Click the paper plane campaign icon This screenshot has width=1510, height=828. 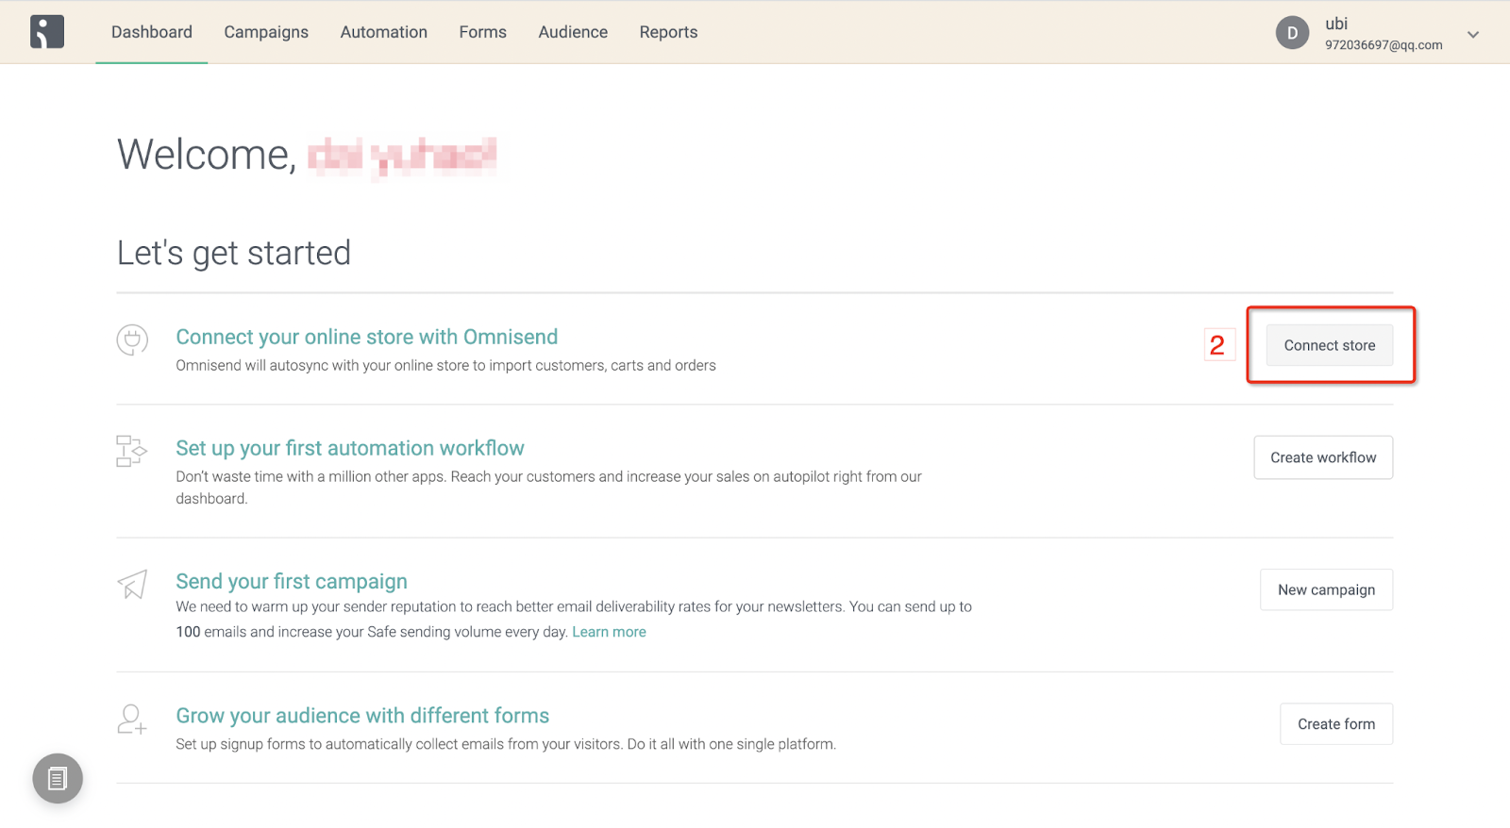point(132,584)
